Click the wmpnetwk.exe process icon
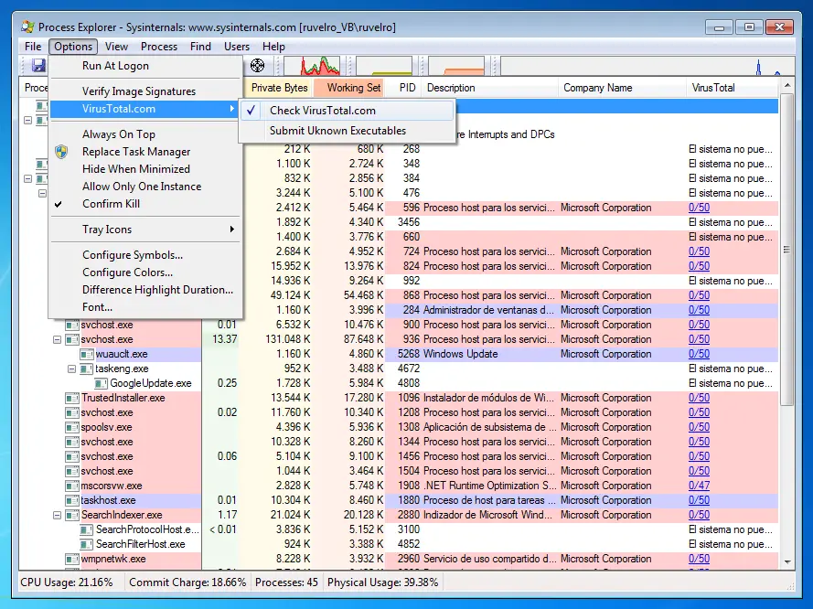Viewport: 813px width, 609px height. click(x=71, y=560)
